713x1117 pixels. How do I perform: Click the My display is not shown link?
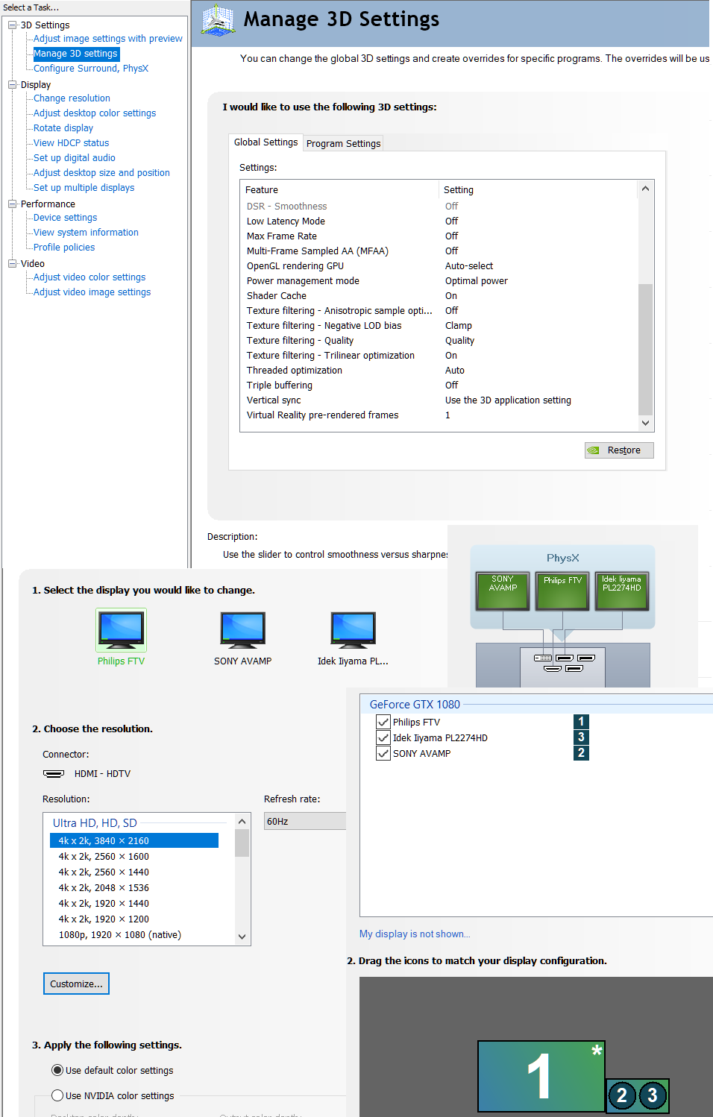(415, 934)
